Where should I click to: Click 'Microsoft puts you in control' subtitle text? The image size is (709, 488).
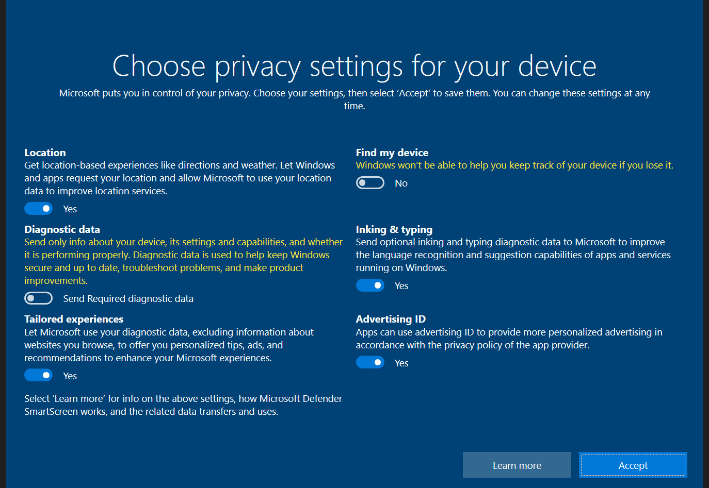click(x=354, y=99)
